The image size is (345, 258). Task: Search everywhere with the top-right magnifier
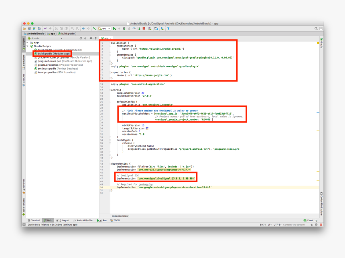click(316, 28)
